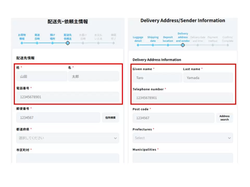Click the active 配送先依頼主 step circle

click(67, 43)
